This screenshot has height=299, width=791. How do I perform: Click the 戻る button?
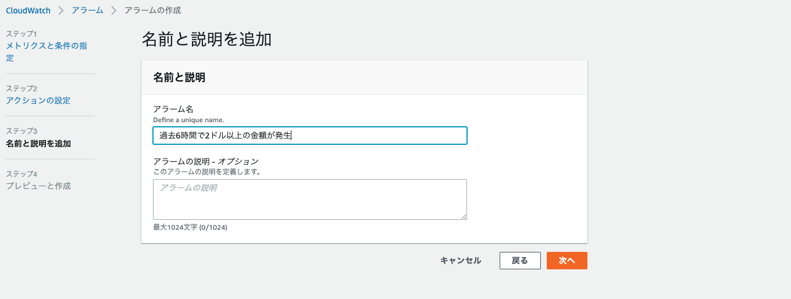[520, 261]
